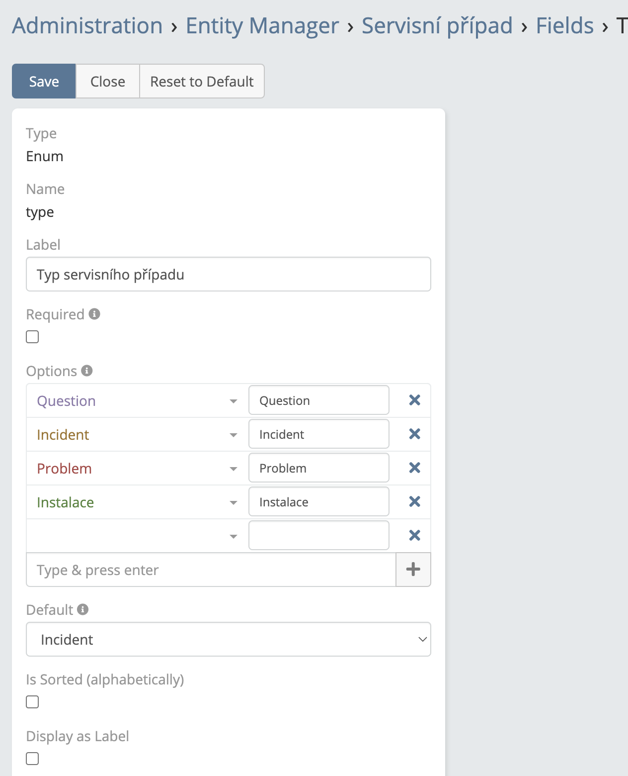The height and width of the screenshot is (776, 628).
Task: Open the Options info tooltip icon
Action: pyautogui.click(x=87, y=371)
